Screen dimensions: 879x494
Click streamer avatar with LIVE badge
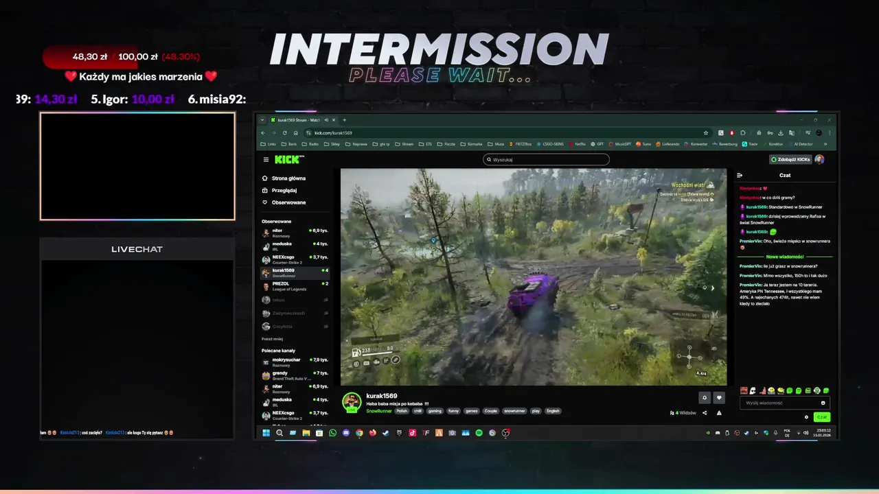click(352, 402)
